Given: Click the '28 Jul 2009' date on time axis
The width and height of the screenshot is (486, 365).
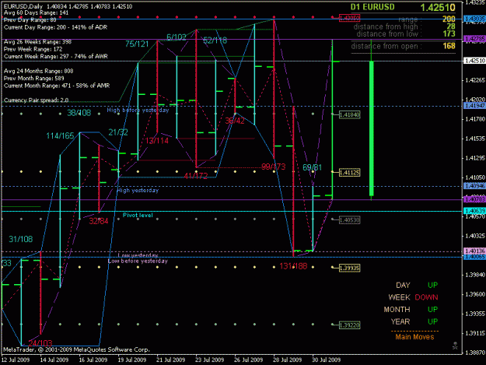Looking at the screenshot, I should tap(287, 360).
